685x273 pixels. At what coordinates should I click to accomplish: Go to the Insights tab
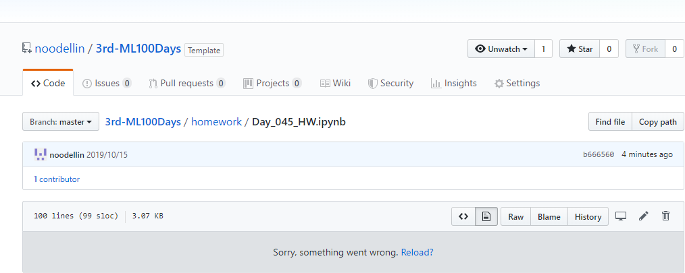coord(453,83)
